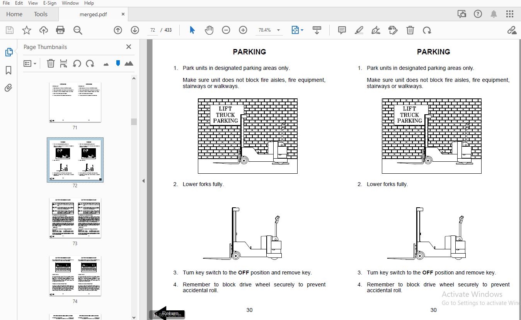
Task: Collapse the left navigation pane arrow
Action: 143,181
